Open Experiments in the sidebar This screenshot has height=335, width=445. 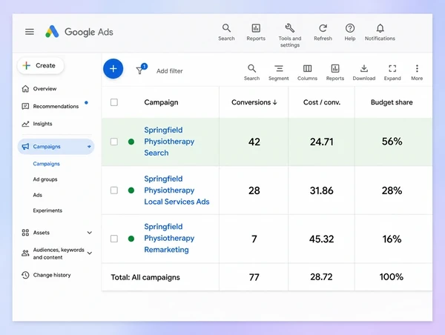coord(47,210)
